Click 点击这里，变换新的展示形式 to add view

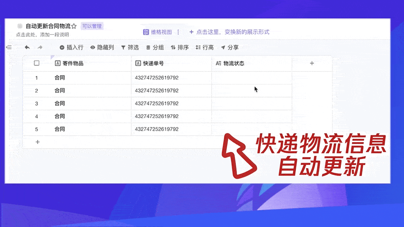(x=229, y=32)
